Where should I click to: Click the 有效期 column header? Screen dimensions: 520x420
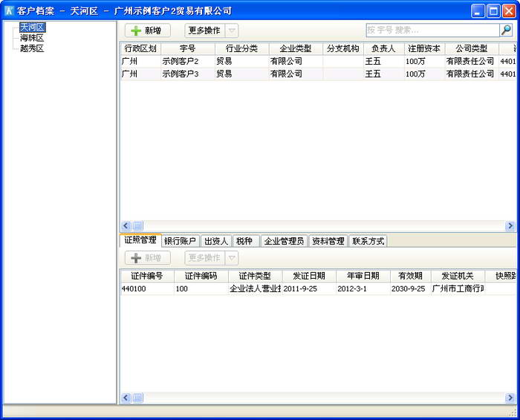click(x=411, y=276)
